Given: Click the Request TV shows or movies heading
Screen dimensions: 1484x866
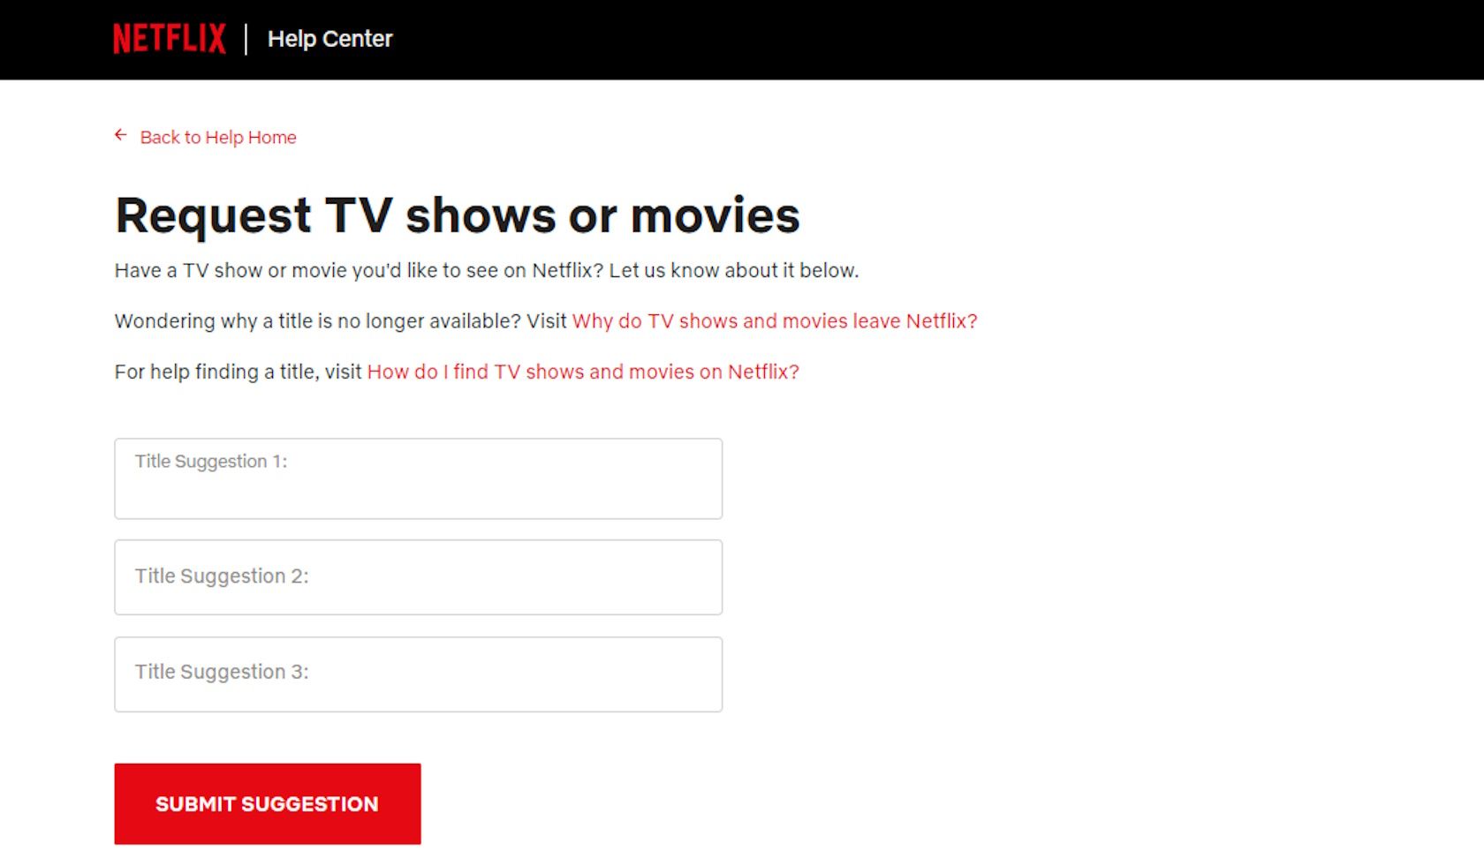Looking at the screenshot, I should coord(457,215).
